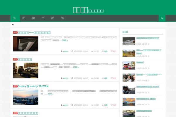The height and width of the screenshot is (117, 176).
Task: Open the antique furniture room thumbnail
Action: (x=26, y=70)
